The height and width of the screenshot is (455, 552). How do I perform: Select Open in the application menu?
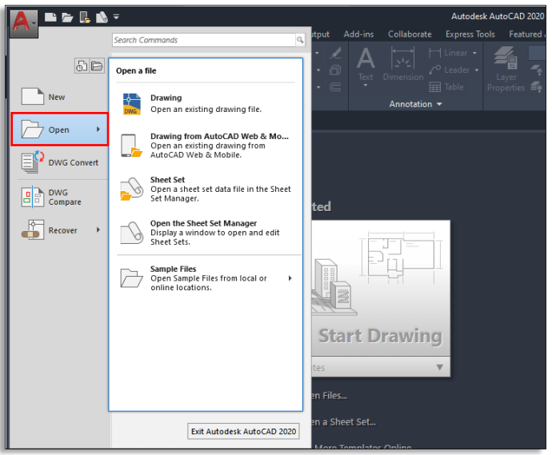pyautogui.click(x=60, y=130)
